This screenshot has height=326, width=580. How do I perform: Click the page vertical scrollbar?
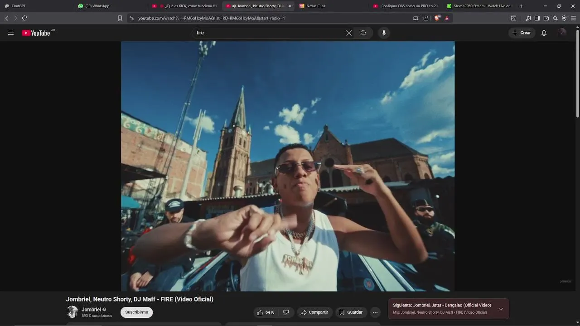[x=577, y=72]
